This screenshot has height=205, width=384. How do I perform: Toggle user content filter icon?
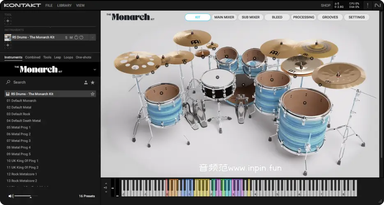86,82
